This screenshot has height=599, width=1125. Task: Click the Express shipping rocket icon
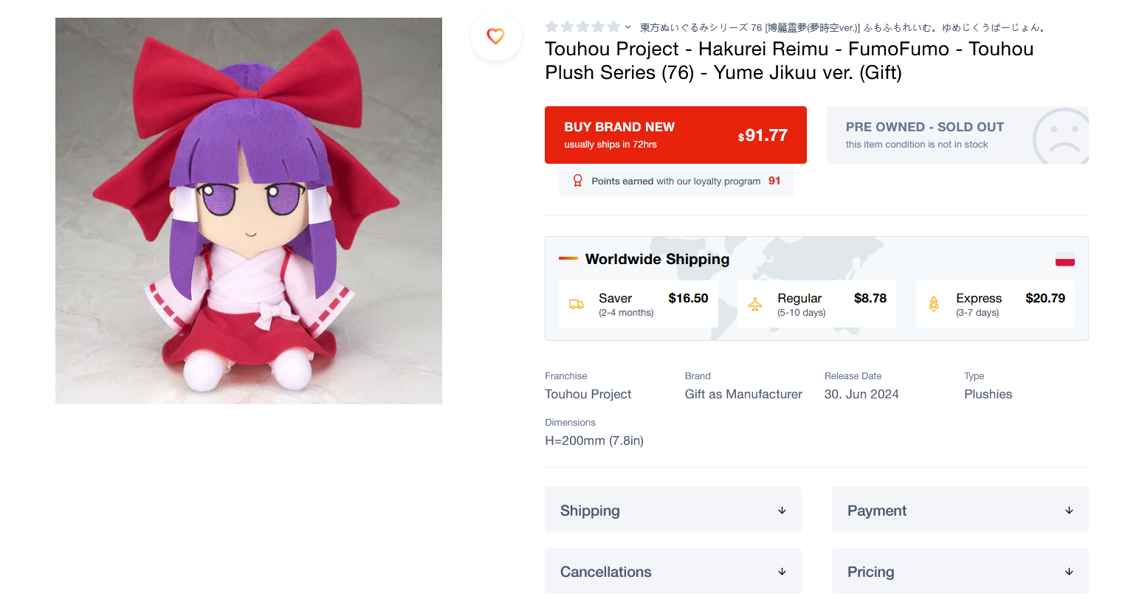(934, 304)
